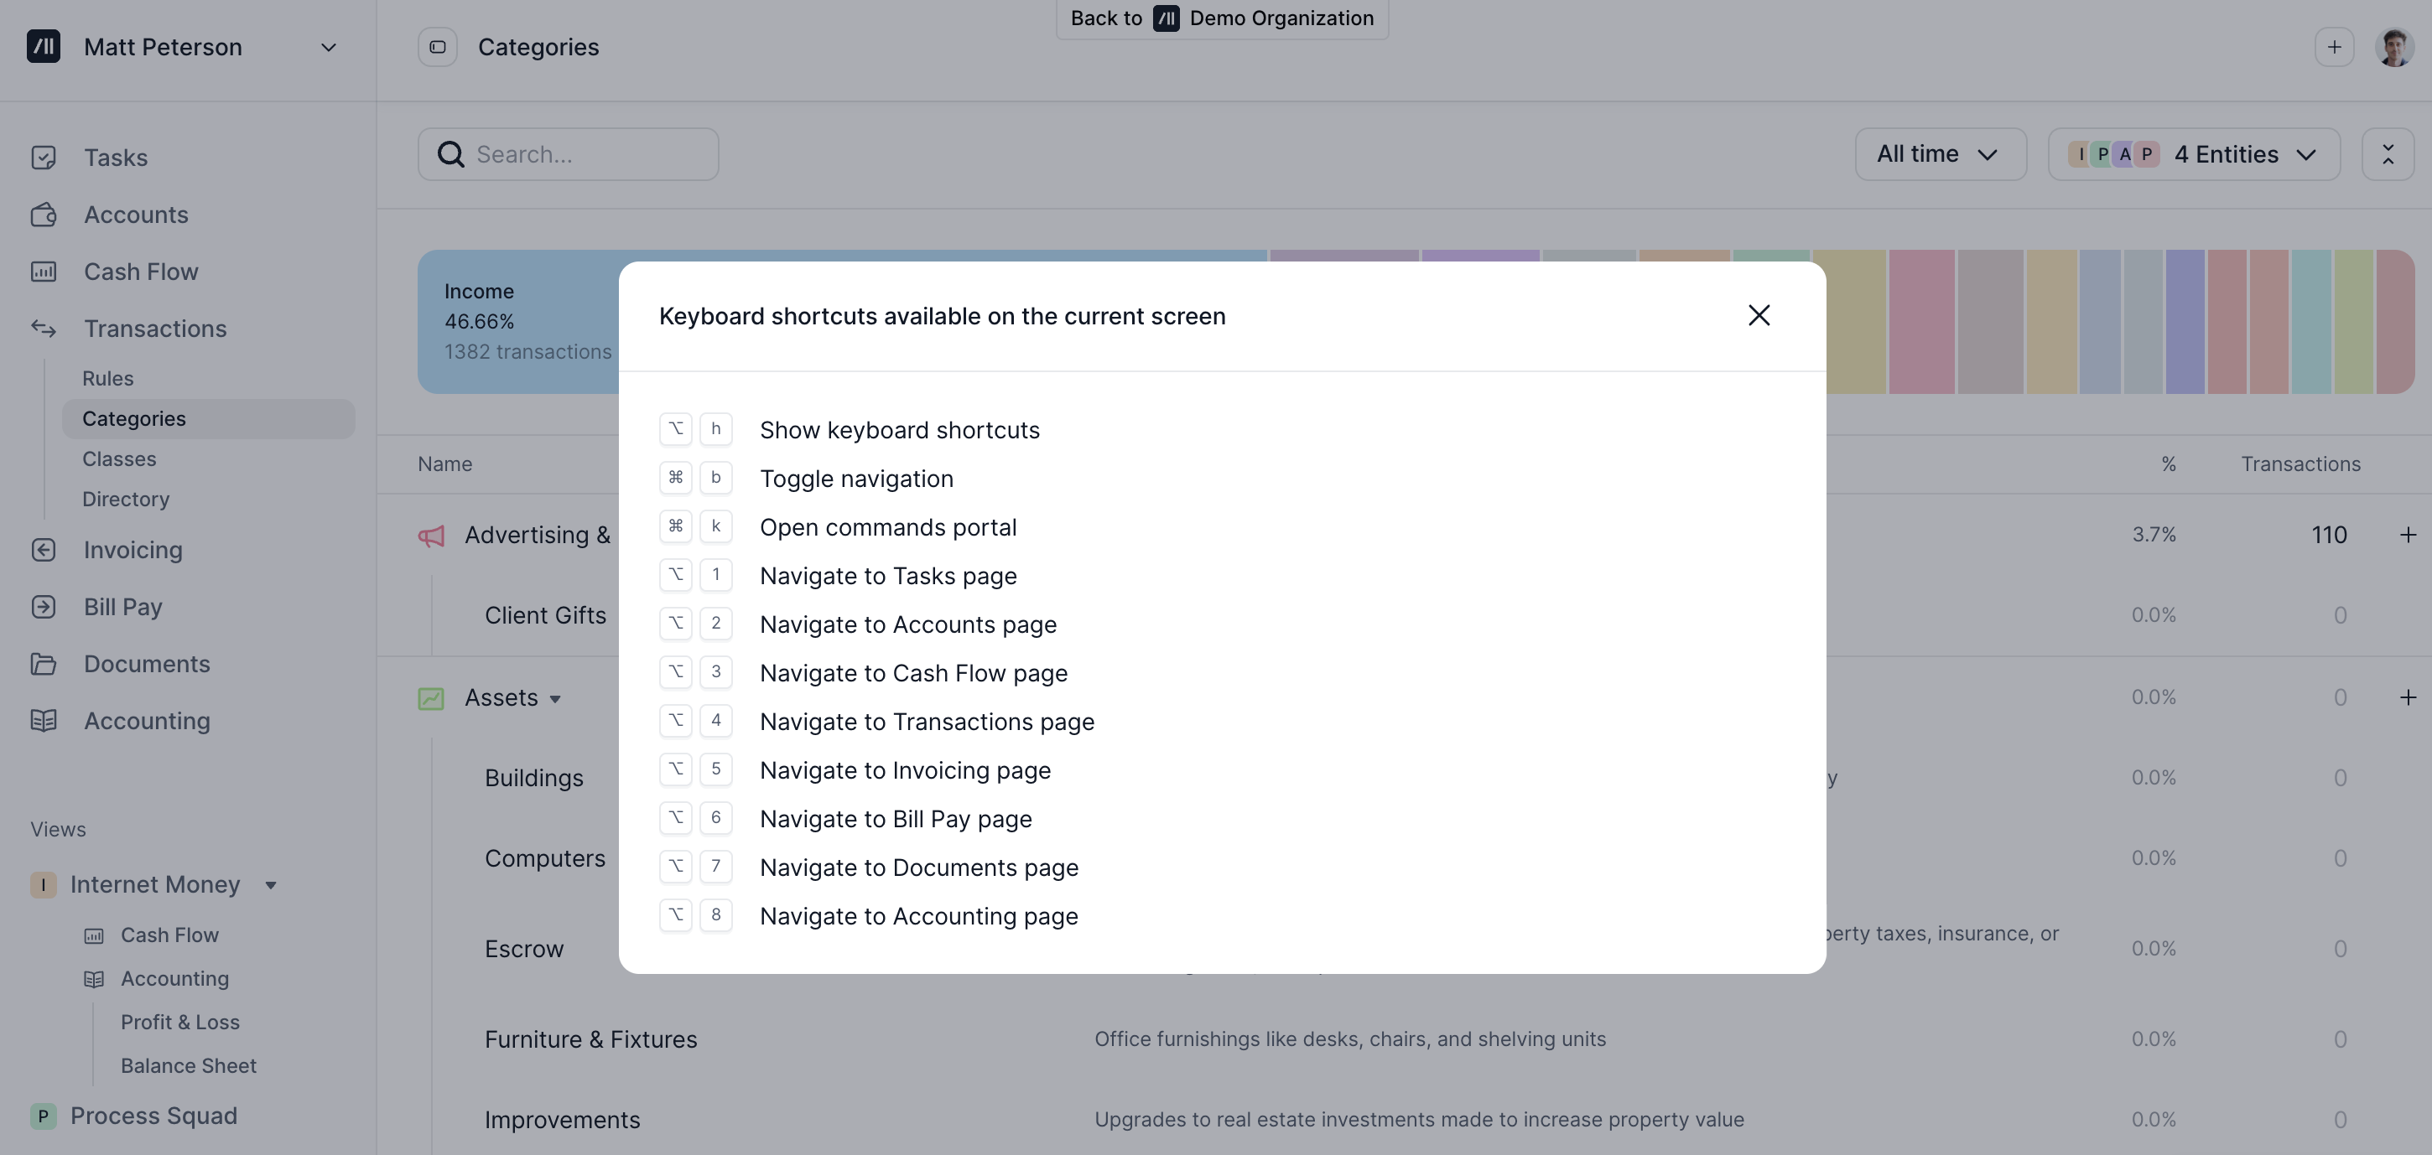2432x1155 pixels.
Task: Select the Tasks icon in the sidebar
Action: (44, 157)
